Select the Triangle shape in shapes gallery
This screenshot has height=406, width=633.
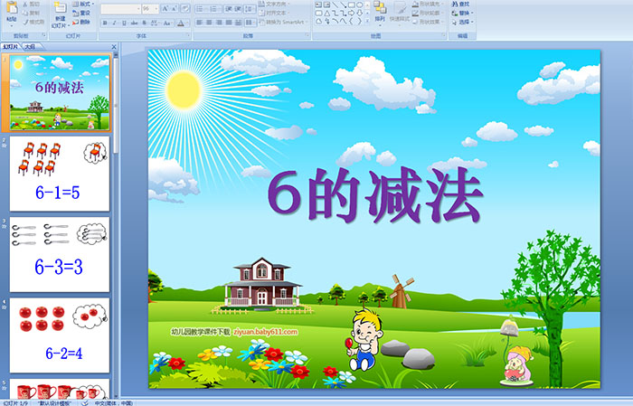[326, 13]
